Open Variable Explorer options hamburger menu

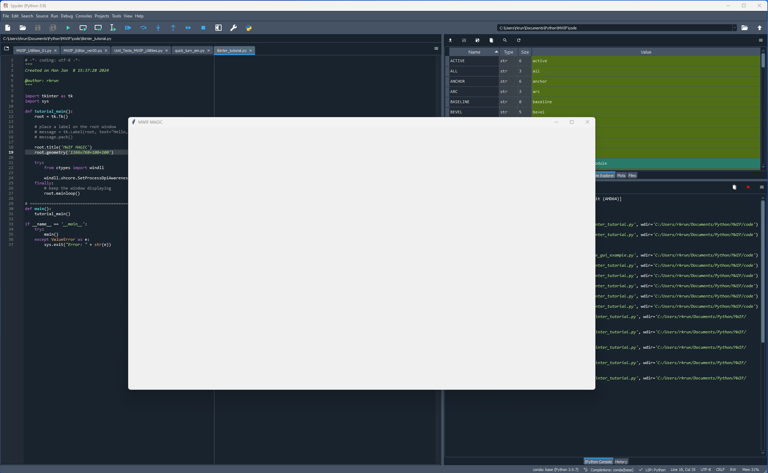click(x=761, y=40)
